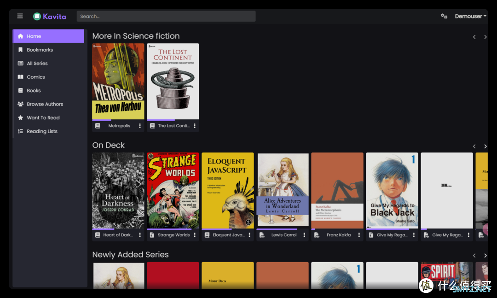Click the Franz Kakfa title
Viewport: 497px width, 298px height.
pos(339,235)
